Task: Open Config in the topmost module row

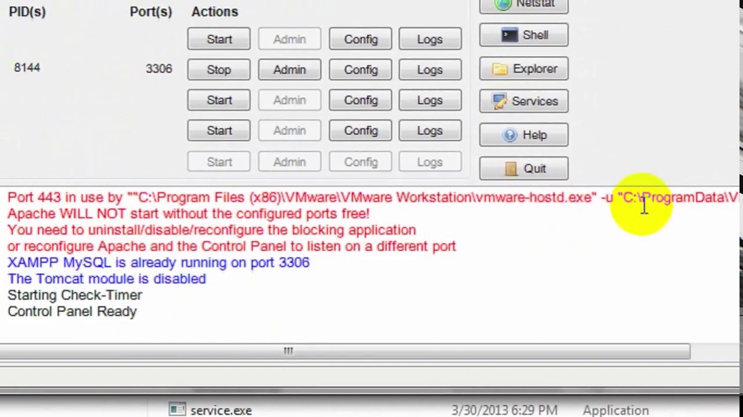Action: (x=360, y=39)
